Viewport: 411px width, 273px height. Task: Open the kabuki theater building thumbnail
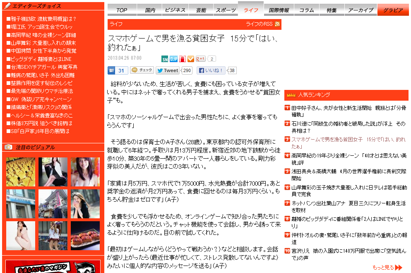tap(53, 204)
